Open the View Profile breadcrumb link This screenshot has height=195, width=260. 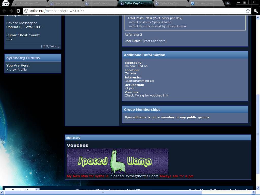[x=18, y=70]
